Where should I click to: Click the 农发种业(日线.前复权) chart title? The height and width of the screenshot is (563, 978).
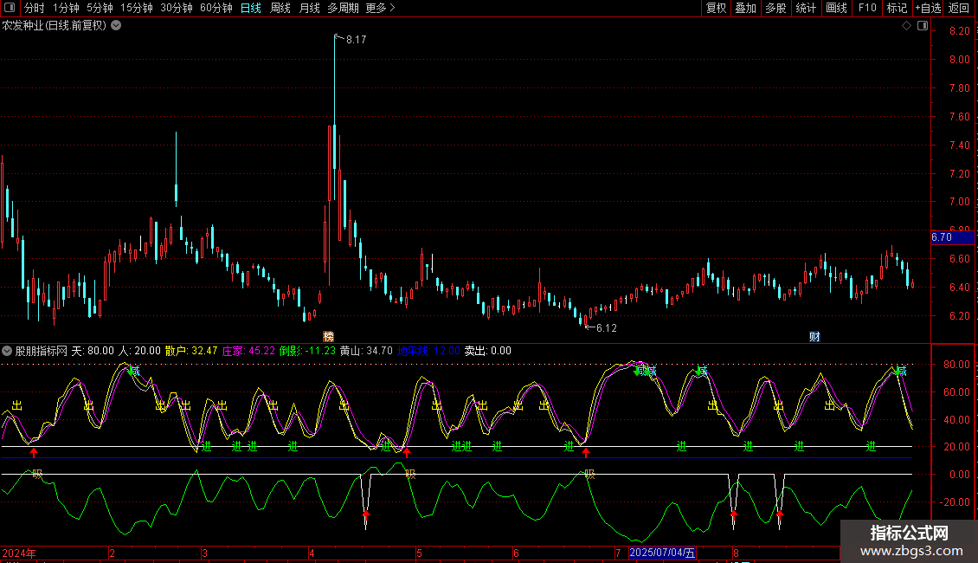point(55,26)
